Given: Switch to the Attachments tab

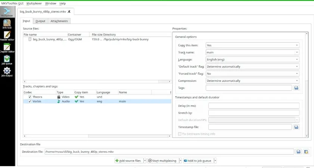Looking at the screenshot, I should click(x=59, y=21).
